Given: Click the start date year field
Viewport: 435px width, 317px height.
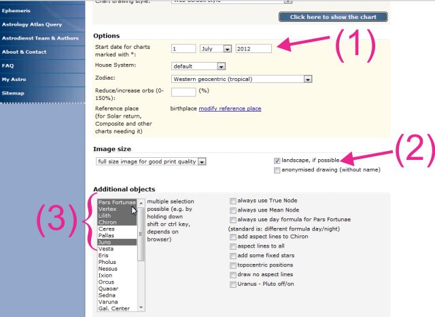Looking at the screenshot, I should pos(254,48).
